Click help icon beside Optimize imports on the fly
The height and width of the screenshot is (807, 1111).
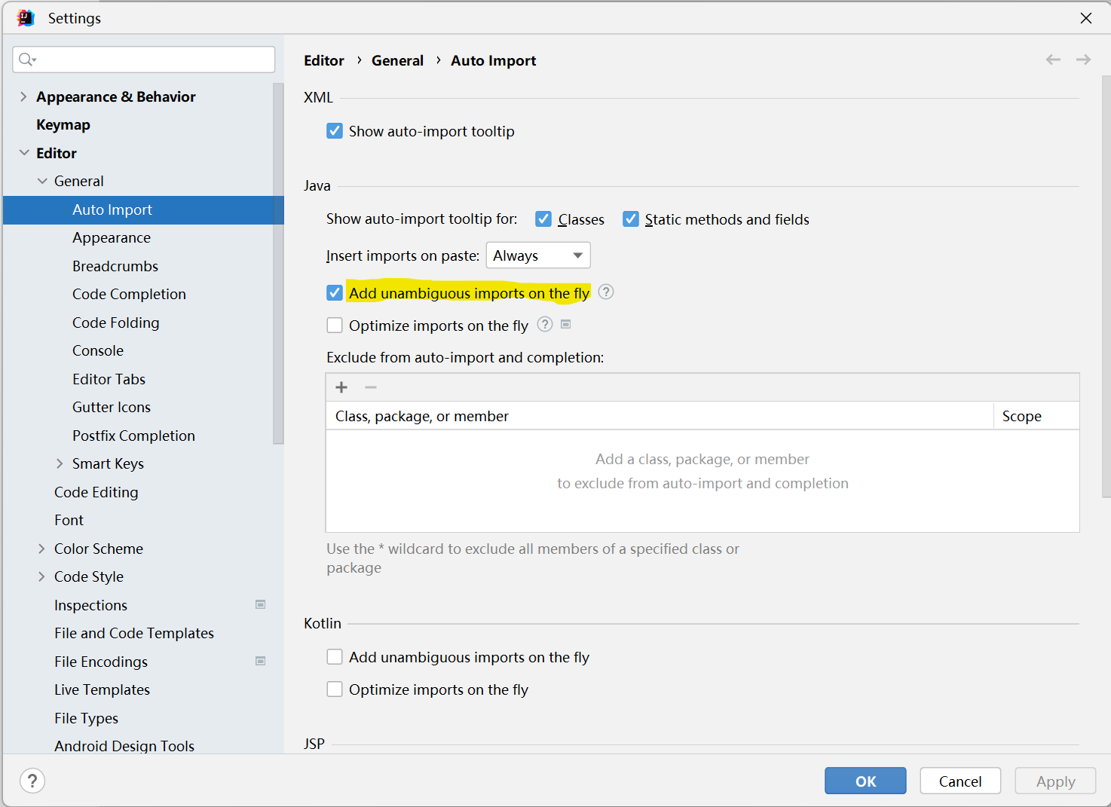click(545, 325)
